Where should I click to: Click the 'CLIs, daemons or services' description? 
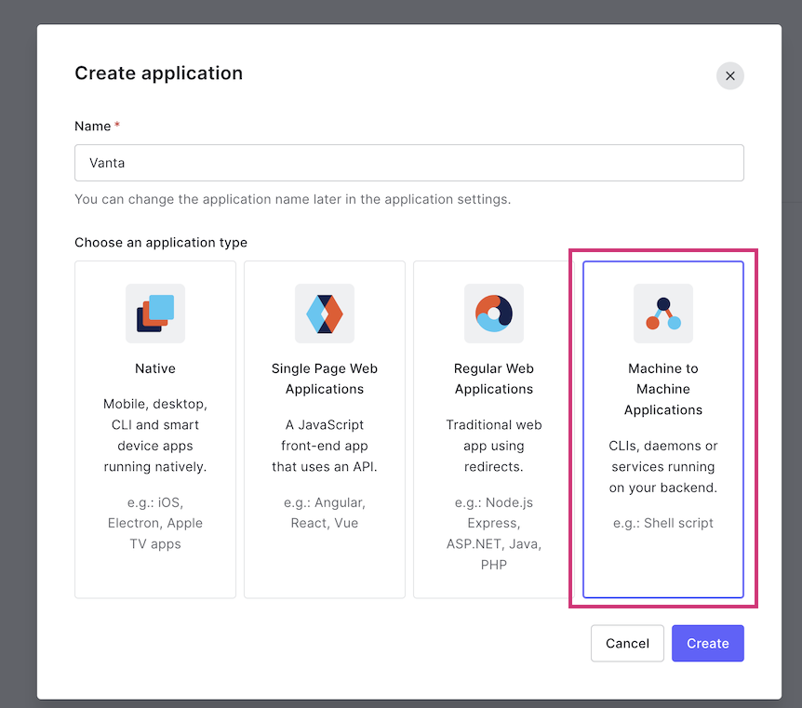click(x=663, y=466)
